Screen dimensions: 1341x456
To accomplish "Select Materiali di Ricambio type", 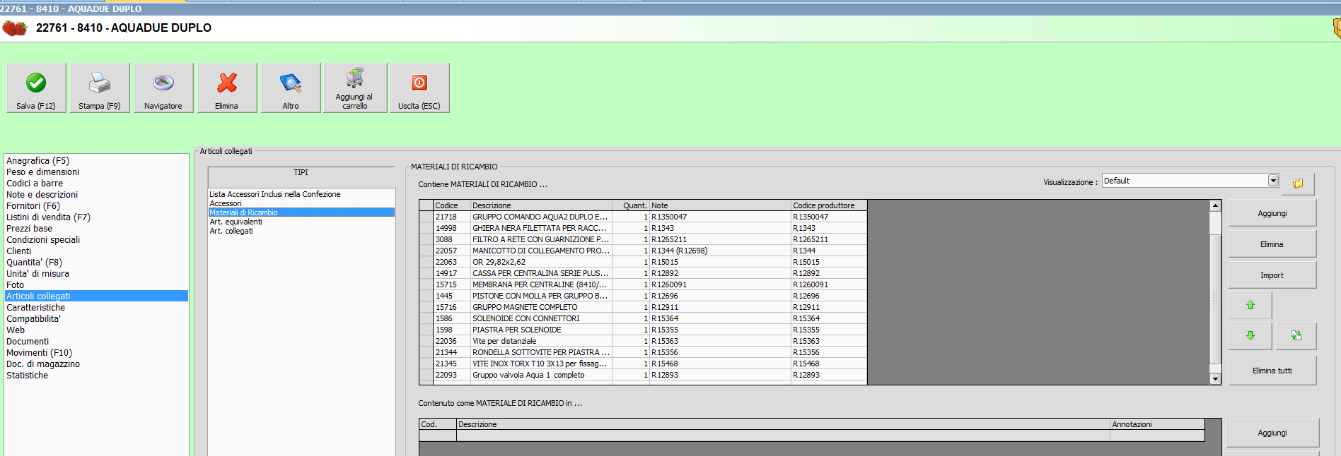I will pyautogui.click(x=301, y=212).
